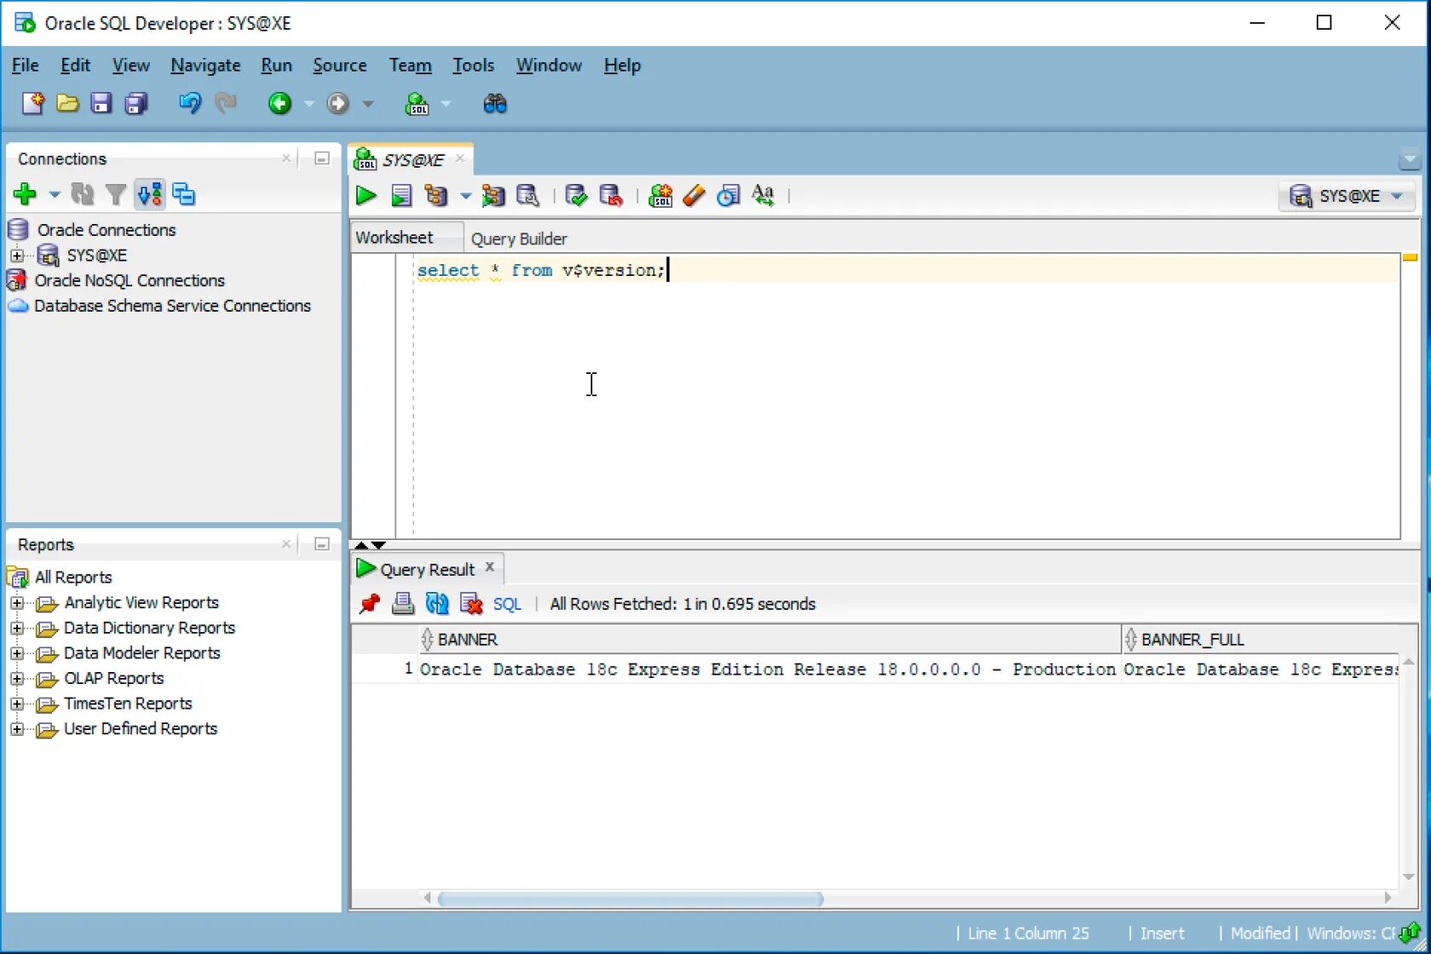Viewport: 1431px width, 954px height.
Task: Click the Undo arrow icon
Action: pyautogui.click(x=189, y=104)
